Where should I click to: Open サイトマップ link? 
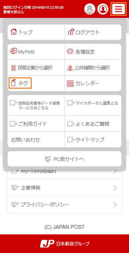tap(93, 139)
